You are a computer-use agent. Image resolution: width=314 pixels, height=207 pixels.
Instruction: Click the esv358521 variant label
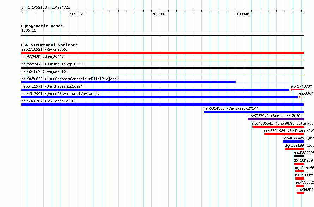click(x=305, y=182)
